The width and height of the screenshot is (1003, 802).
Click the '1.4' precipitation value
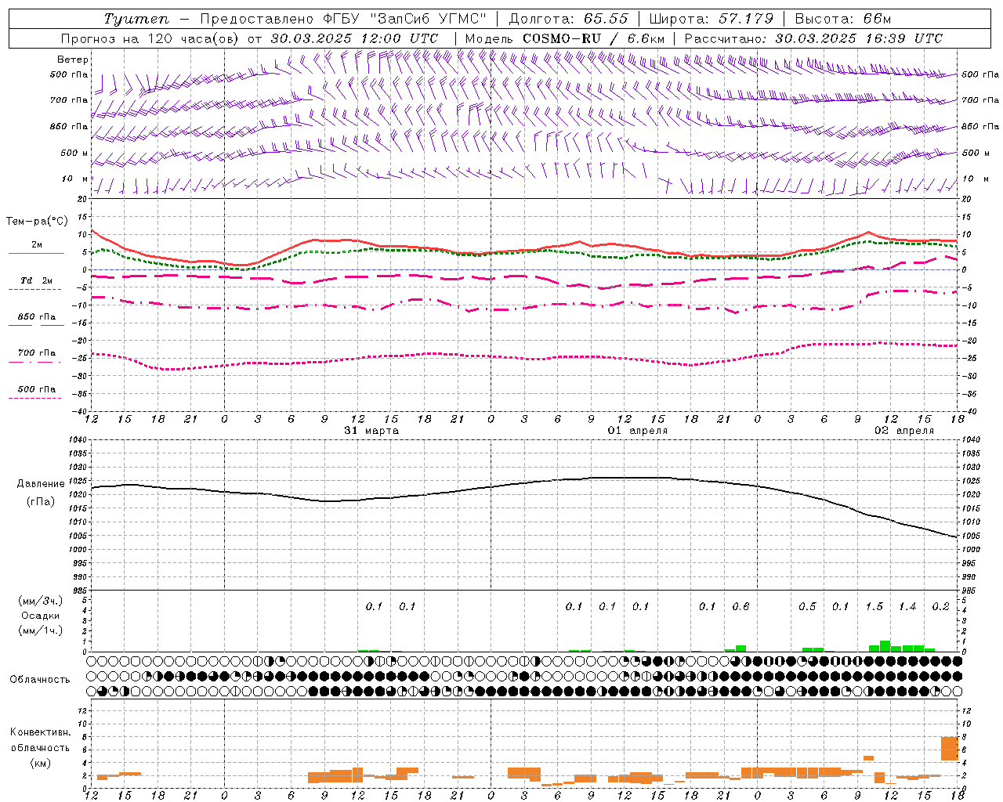[x=907, y=606]
